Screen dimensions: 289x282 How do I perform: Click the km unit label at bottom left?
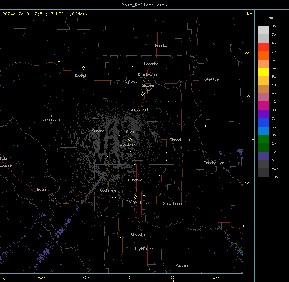[5, 278]
